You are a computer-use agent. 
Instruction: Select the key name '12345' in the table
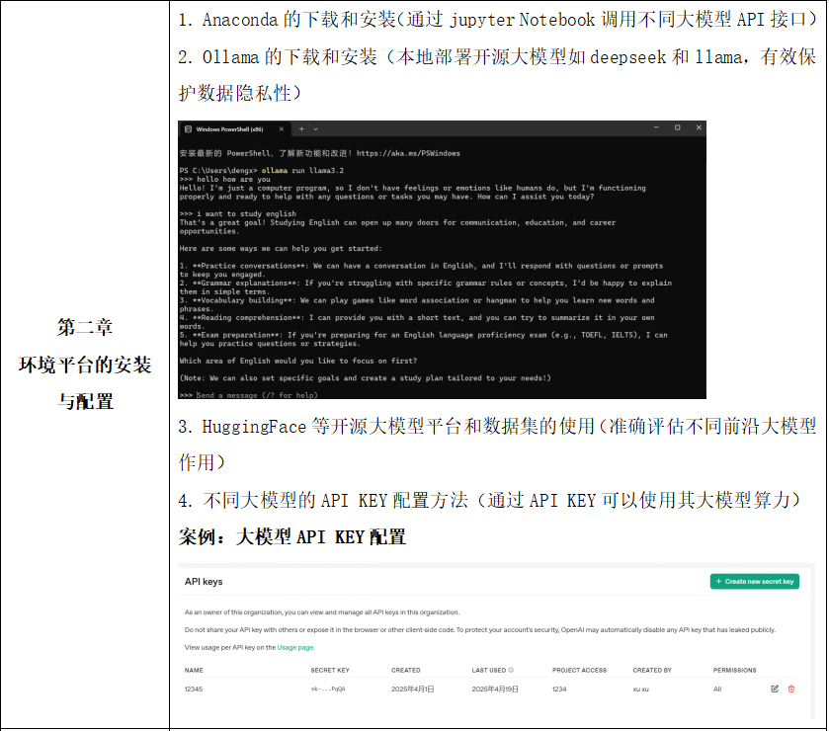pyautogui.click(x=194, y=690)
